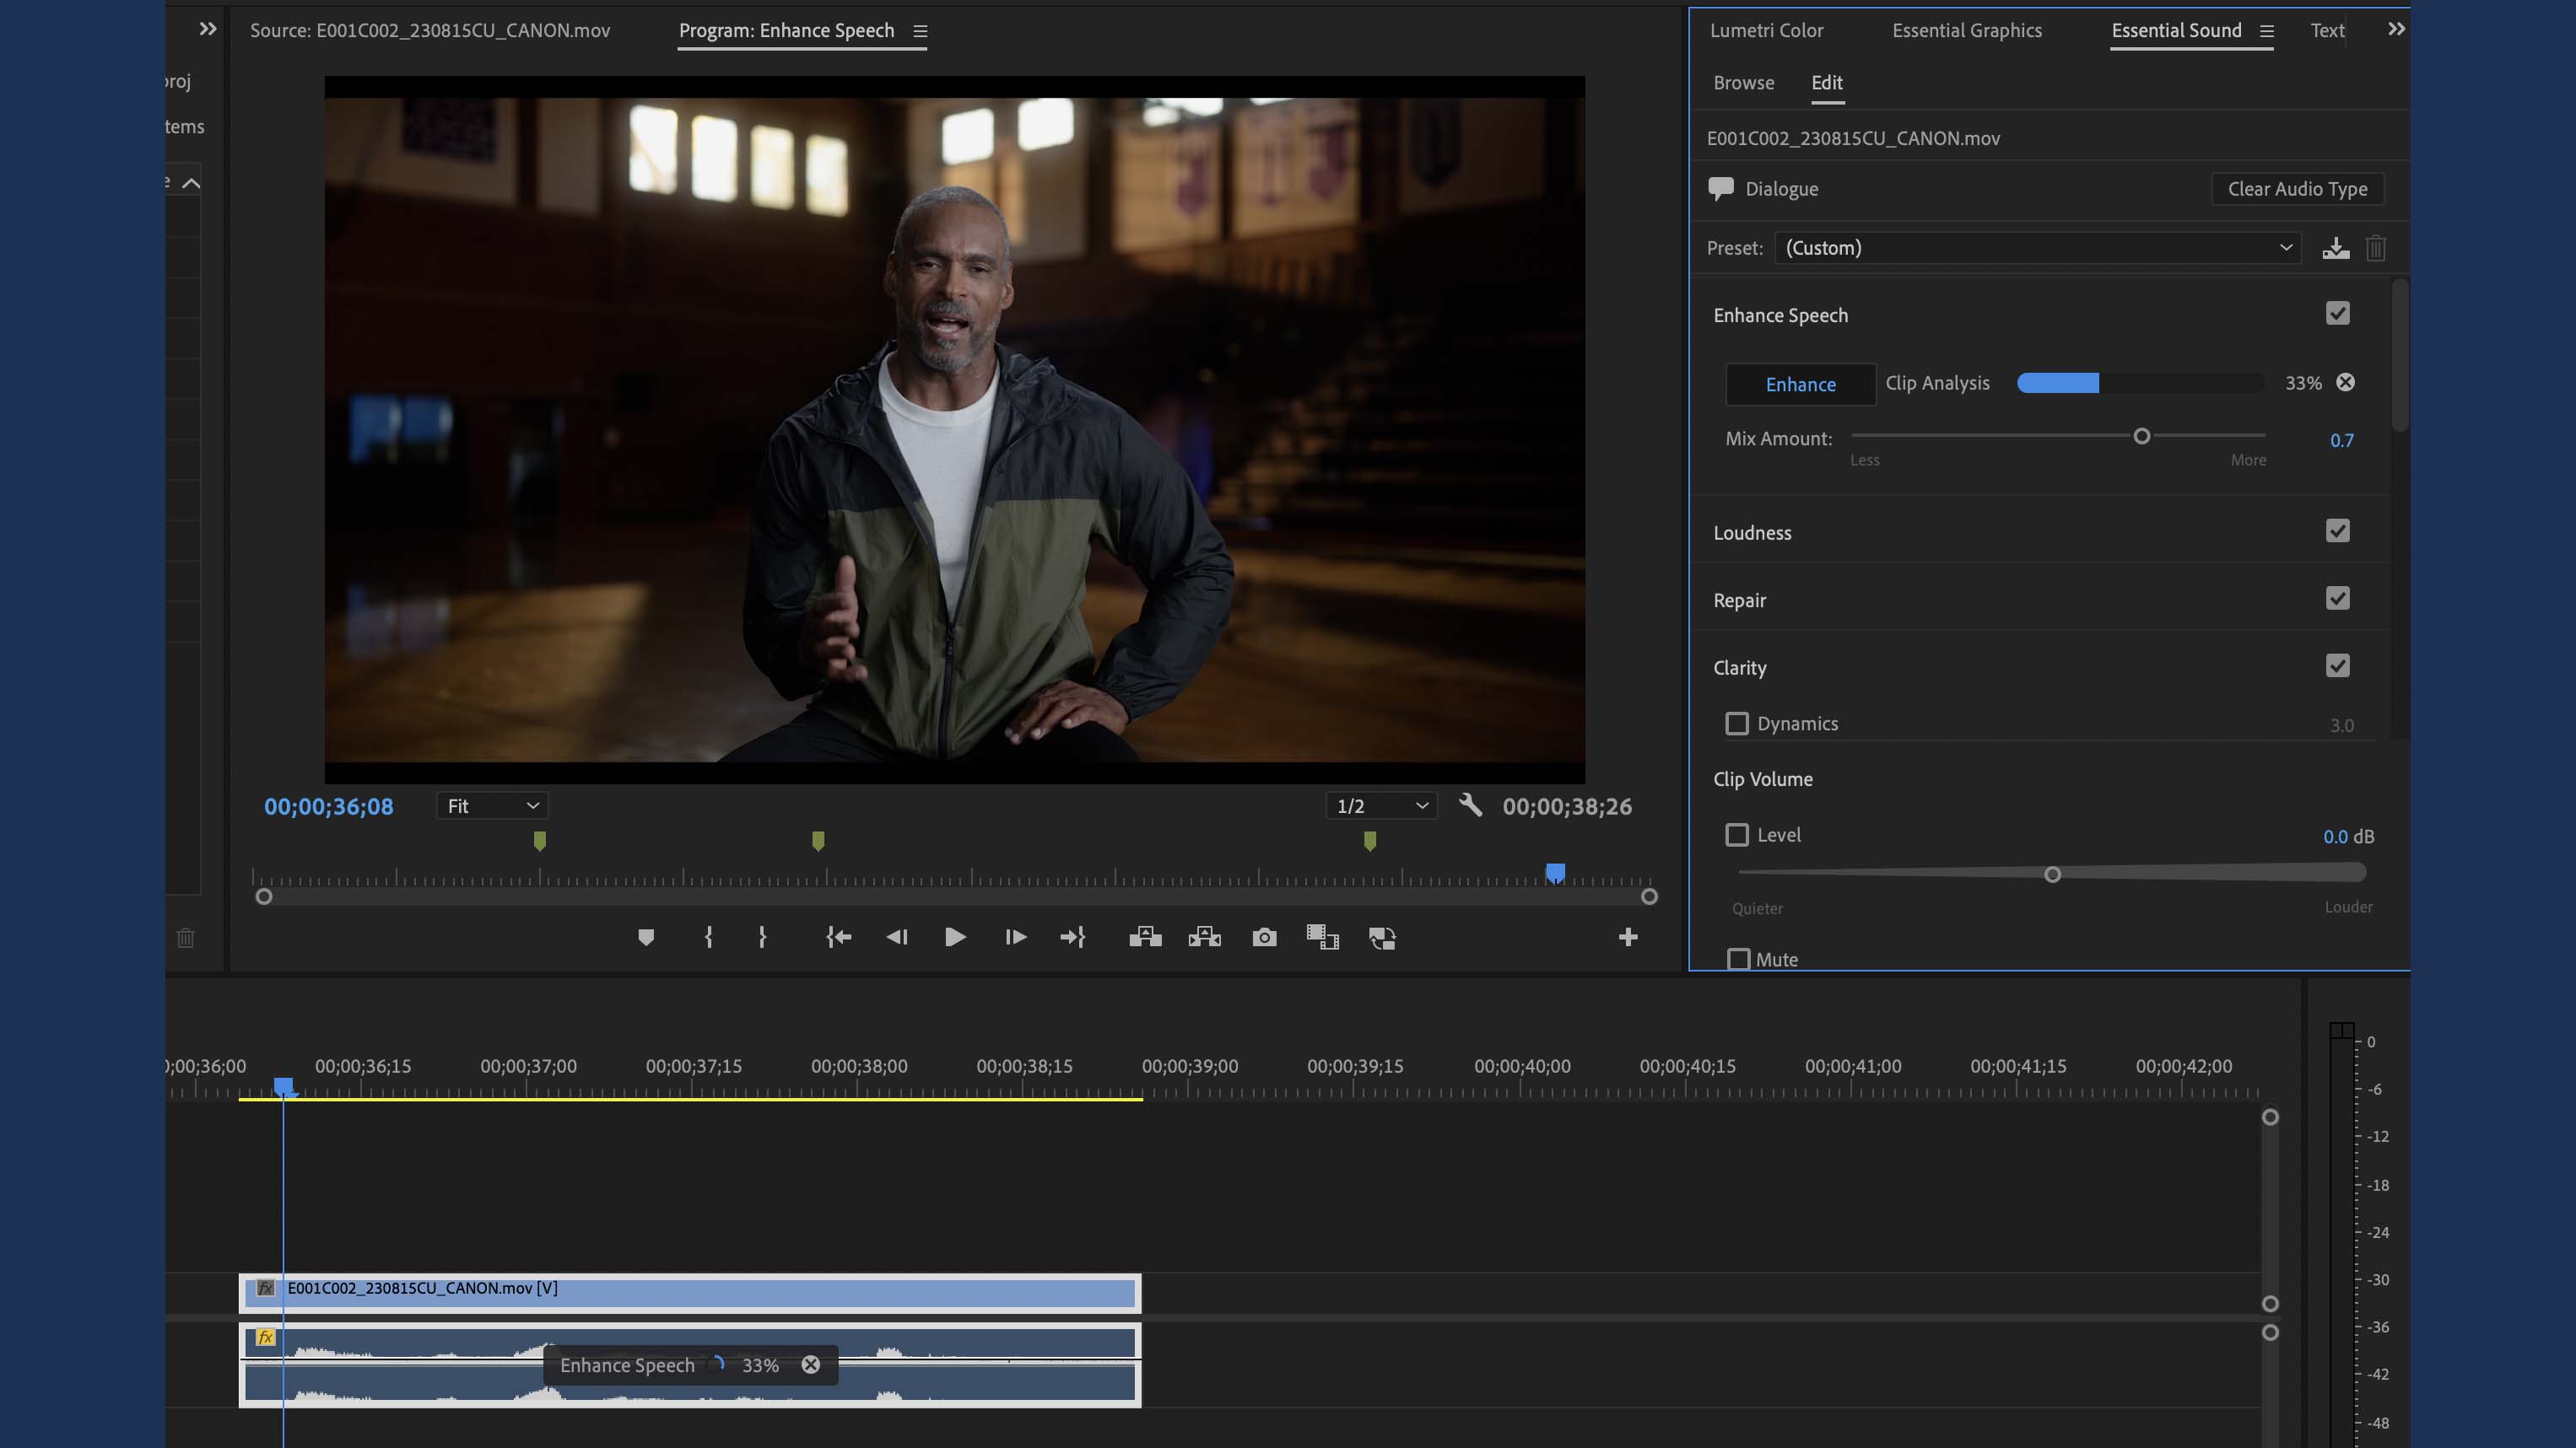Viewport: 2576px width, 1448px height.
Task: Open the Essential Graphics panel tab
Action: tap(1968, 30)
